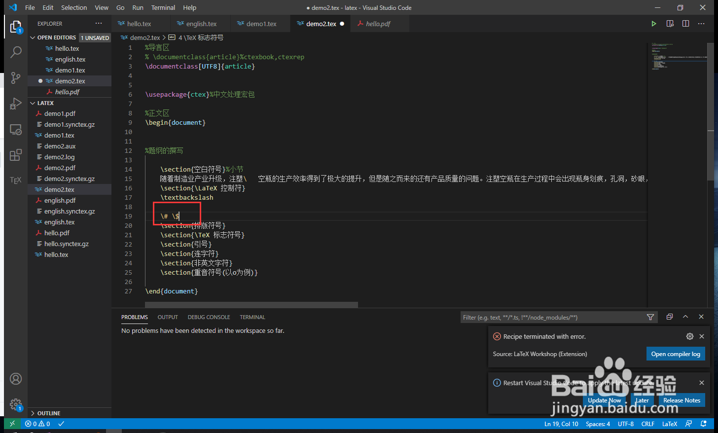Expand the OUTLINE section
Image resolution: width=718 pixels, height=433 pixels.
(49, 413)
